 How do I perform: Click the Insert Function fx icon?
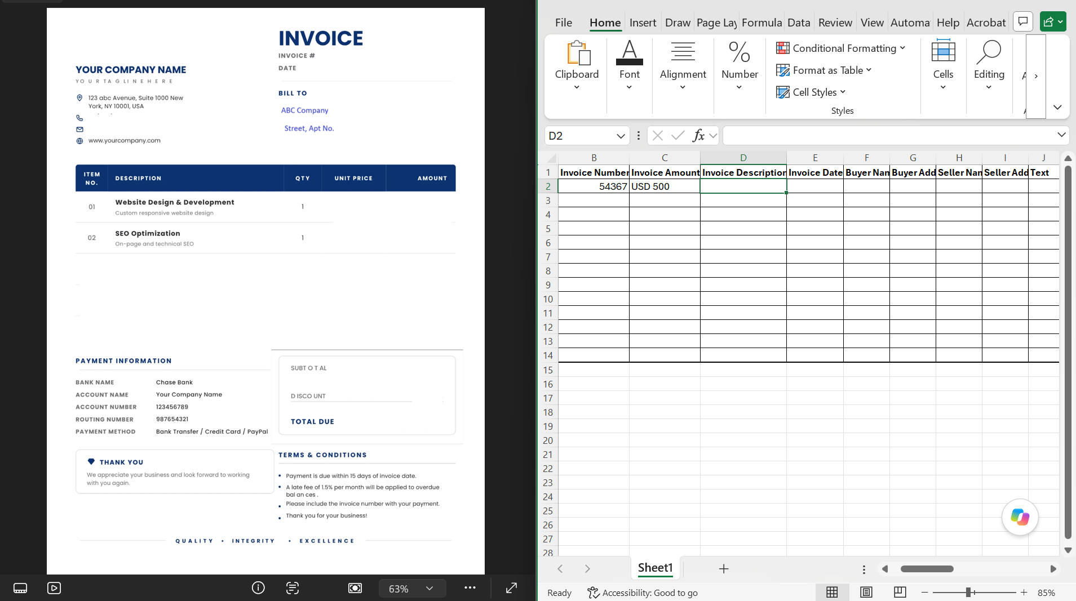click(699, 135)
